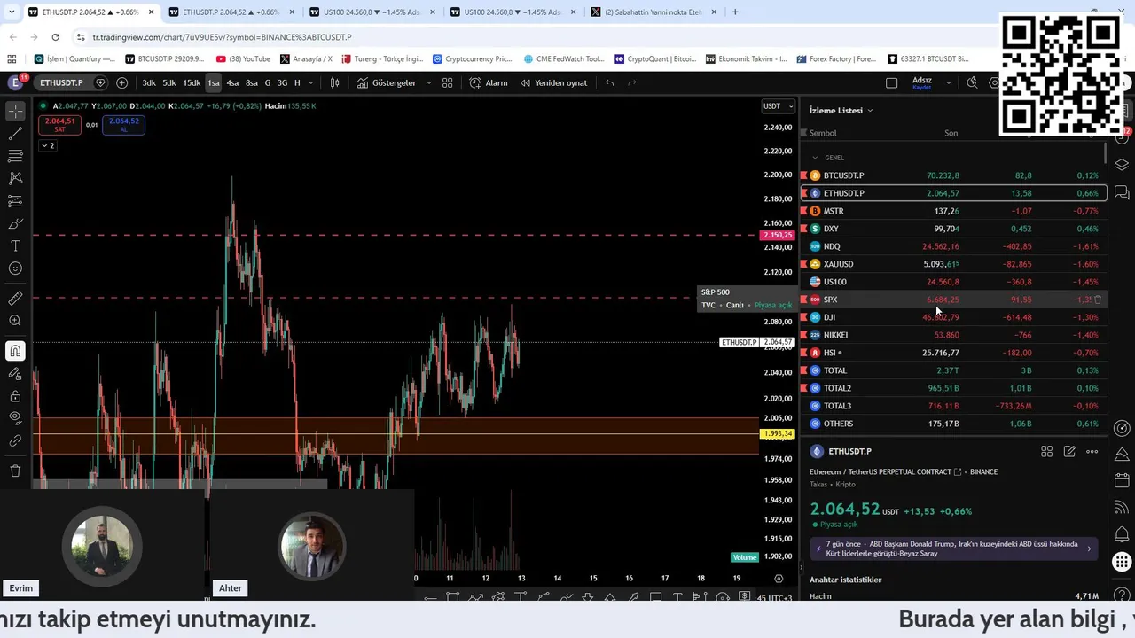Select the 8sa timeframe
The image size is (1135, 638).
(x=252, y=82)
